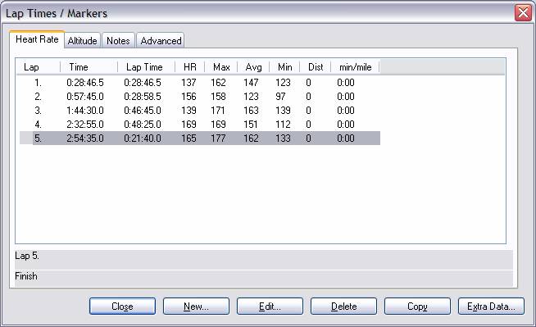Select lap row 1.

coord(200,83)
